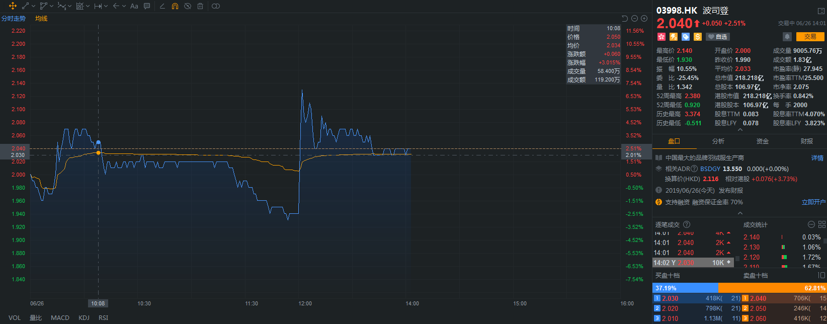Click the orange lightning level-2 icon
This screenshot has height=324, width=827.
[x=673, y=37]
